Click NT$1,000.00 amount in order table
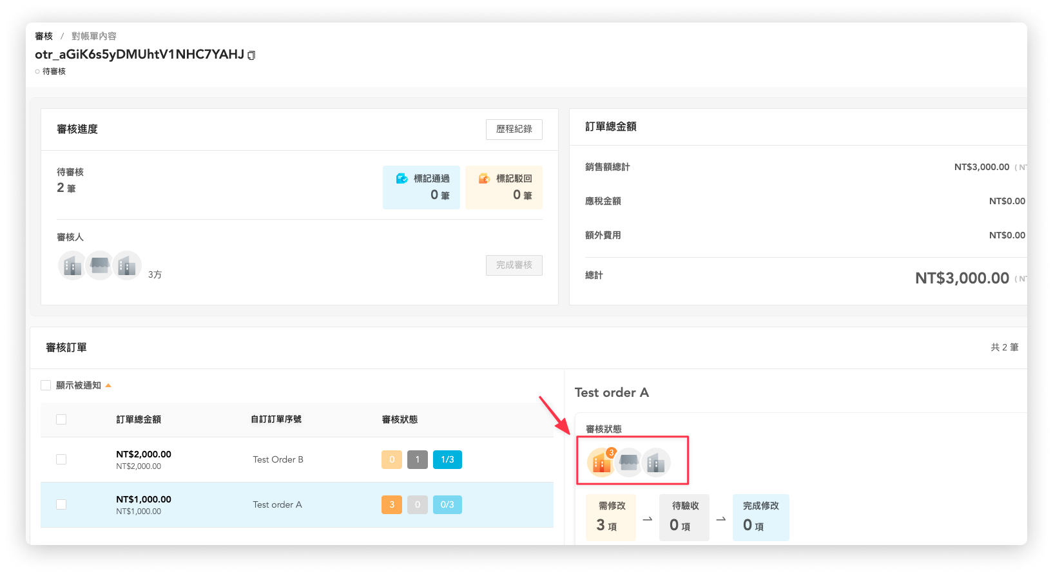The width and height of the screenshot is (1053, 574). [x=144, y=499]
